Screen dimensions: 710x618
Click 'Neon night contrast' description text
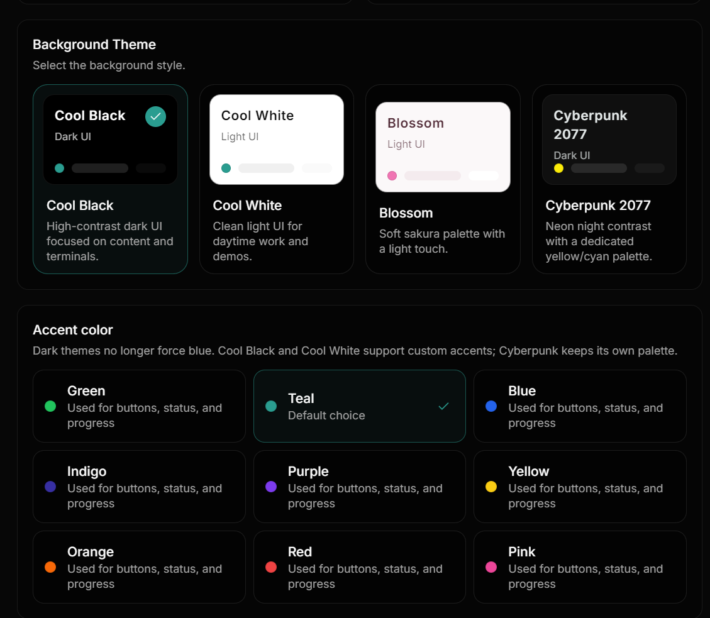coord(599,241)
